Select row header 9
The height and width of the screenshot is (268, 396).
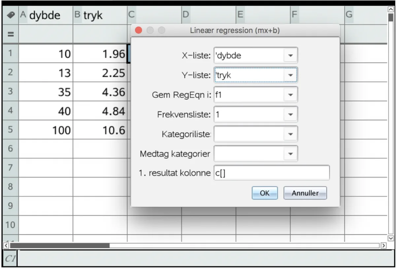click(10, 206)
